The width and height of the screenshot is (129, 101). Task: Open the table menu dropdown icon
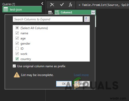coord(51,12)
